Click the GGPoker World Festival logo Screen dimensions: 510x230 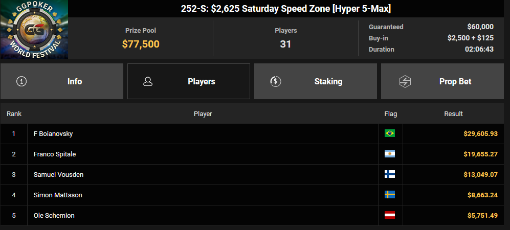(x=34, y=30)
